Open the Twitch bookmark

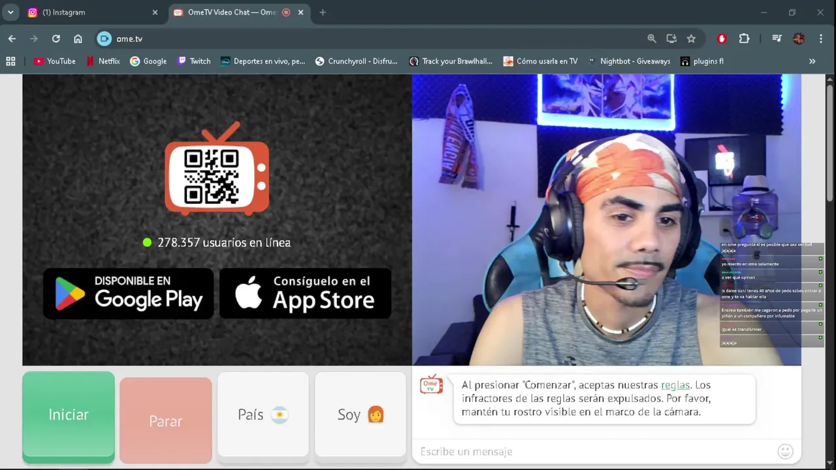point(194,61)
